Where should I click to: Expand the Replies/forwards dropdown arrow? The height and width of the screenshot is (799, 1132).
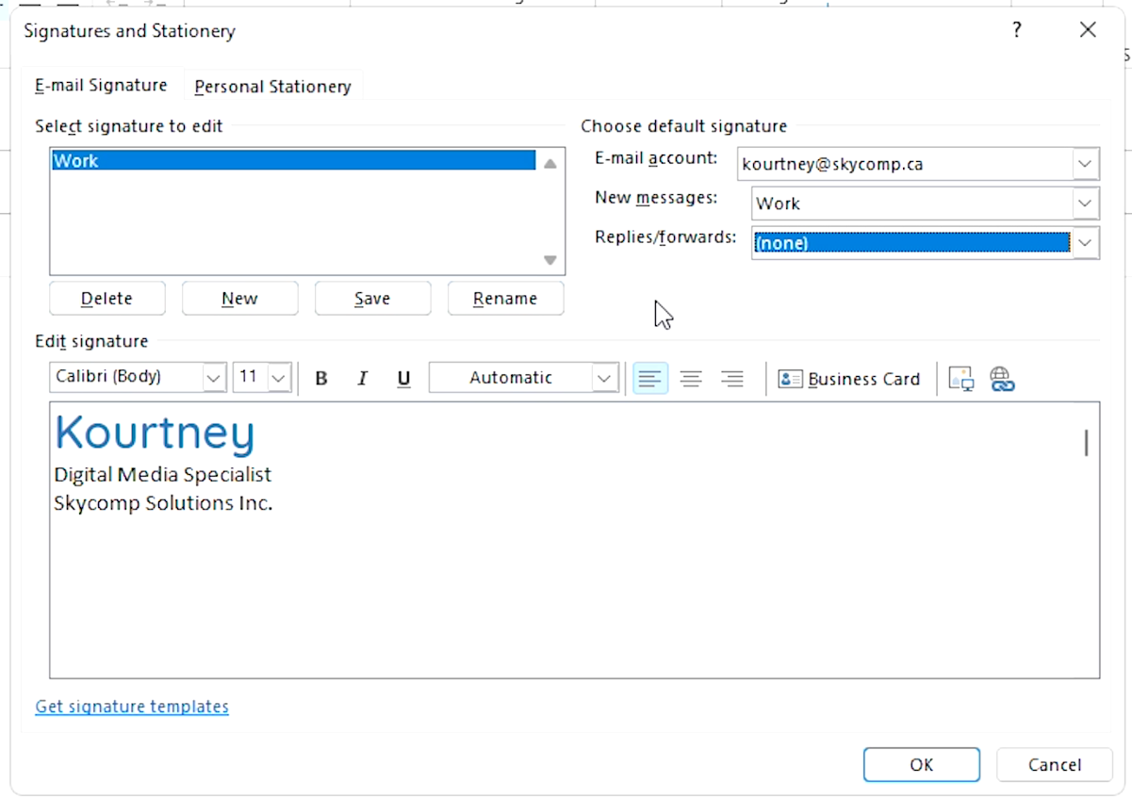click(x=1086, y=242)
